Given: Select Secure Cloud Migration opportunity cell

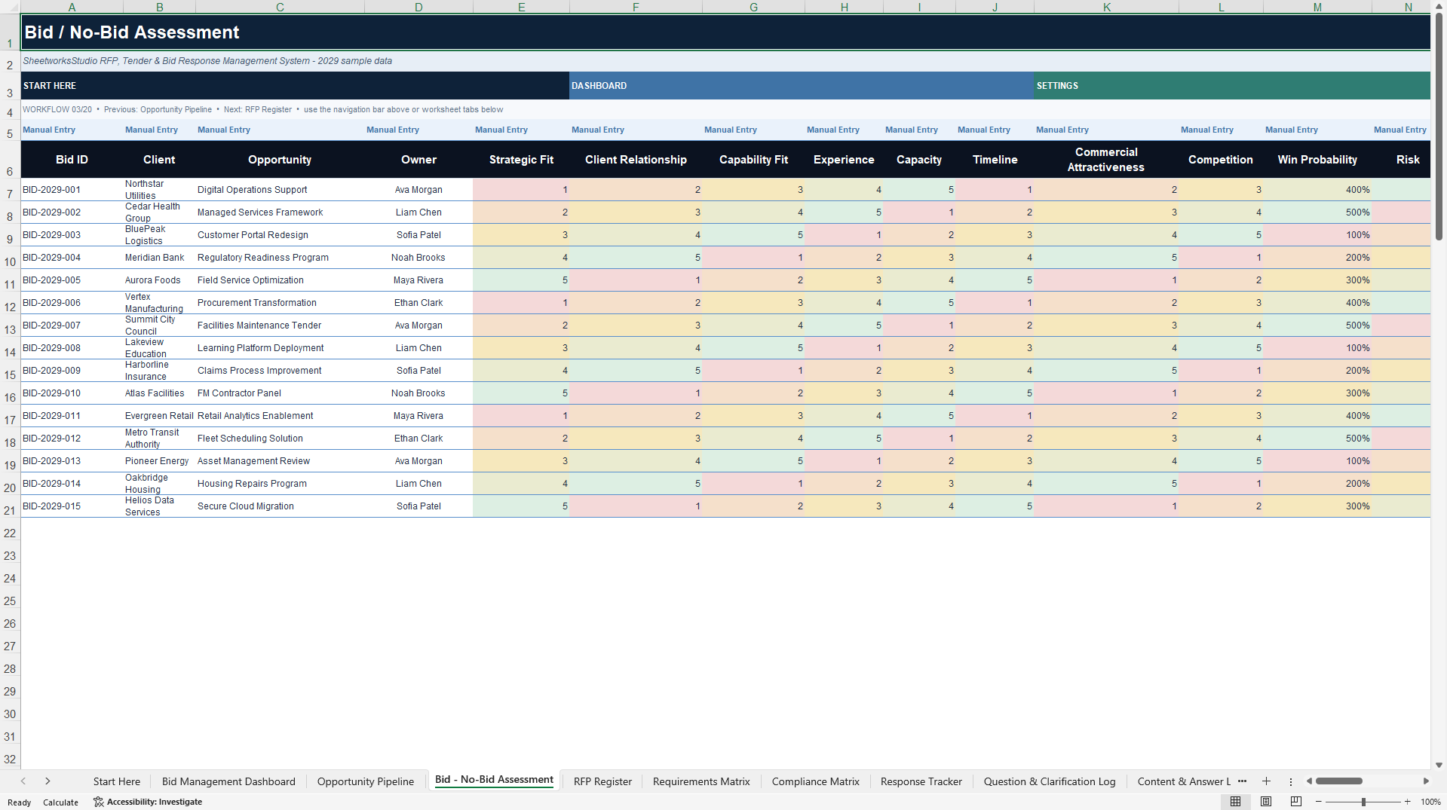Looking at the screenshot, I should pyautogui.click(x=280, y=506).
